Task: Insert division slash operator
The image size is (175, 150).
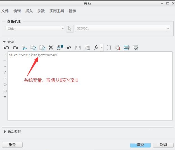Action: [x=5, y=72]
